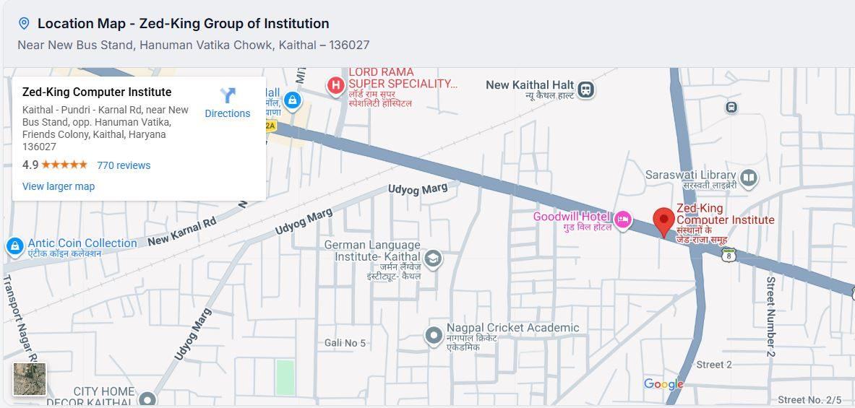
Task: Click the Zed-King Computer Institute red map label
Action: pyautogui.click(x=725, y=214)
